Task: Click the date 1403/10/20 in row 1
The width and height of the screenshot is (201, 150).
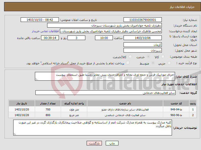Action: 22,109
